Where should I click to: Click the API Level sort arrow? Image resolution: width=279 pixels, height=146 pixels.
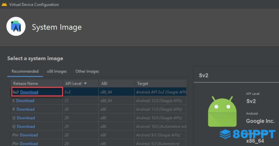click(x=85, y=83)
